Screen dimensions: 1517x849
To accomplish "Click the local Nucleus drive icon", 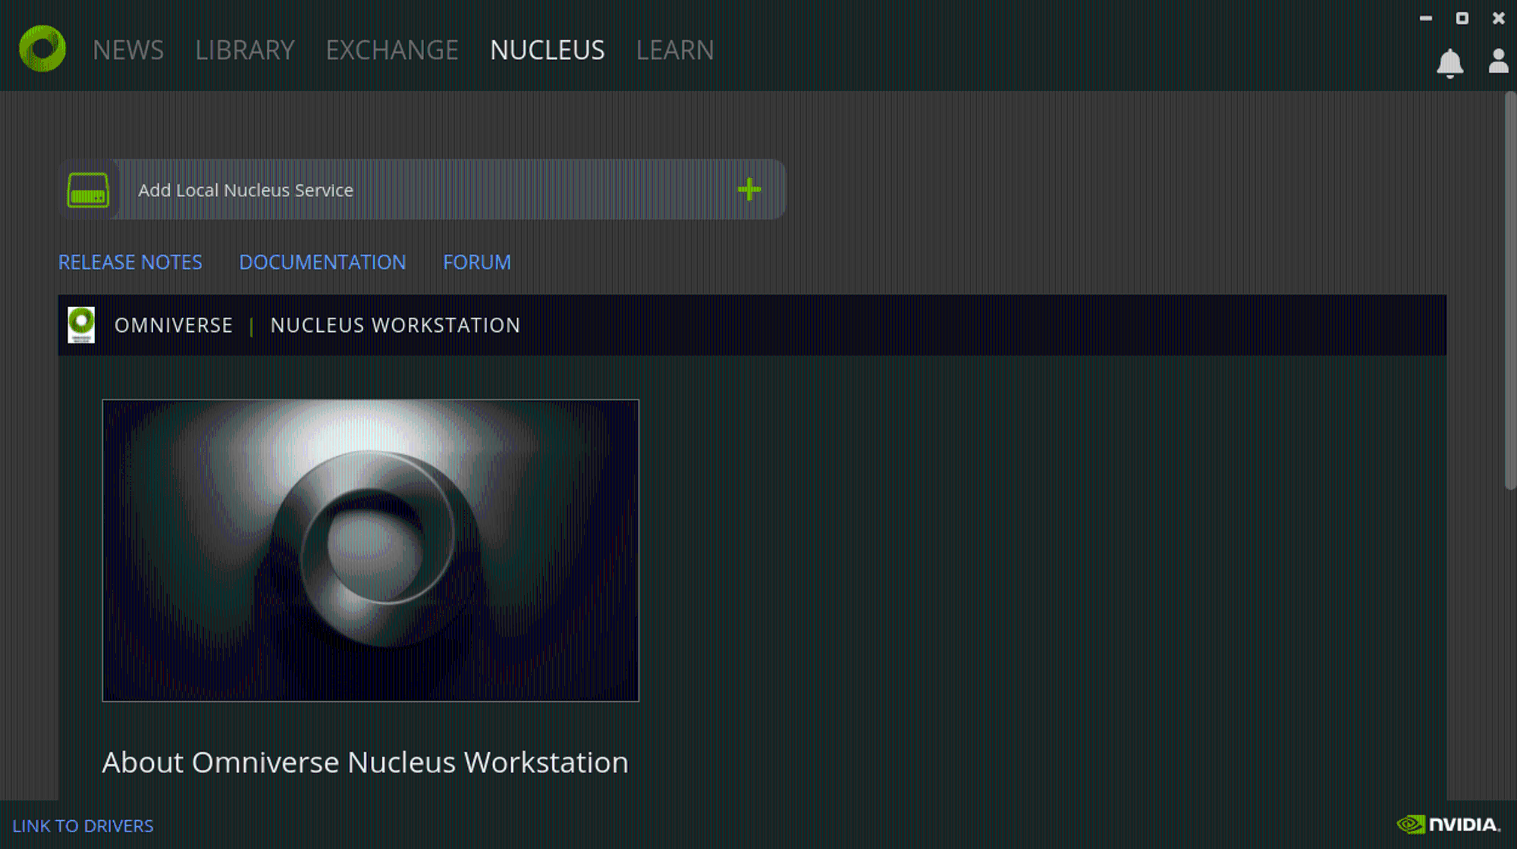I will click(x=88, y=190).
